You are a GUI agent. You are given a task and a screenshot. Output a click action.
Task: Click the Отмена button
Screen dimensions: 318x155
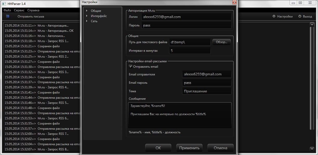pyautogui.click(x=221, y=148)
